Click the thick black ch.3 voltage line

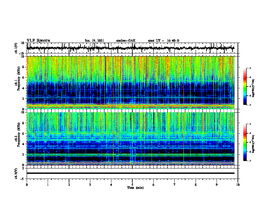(131, 173)
